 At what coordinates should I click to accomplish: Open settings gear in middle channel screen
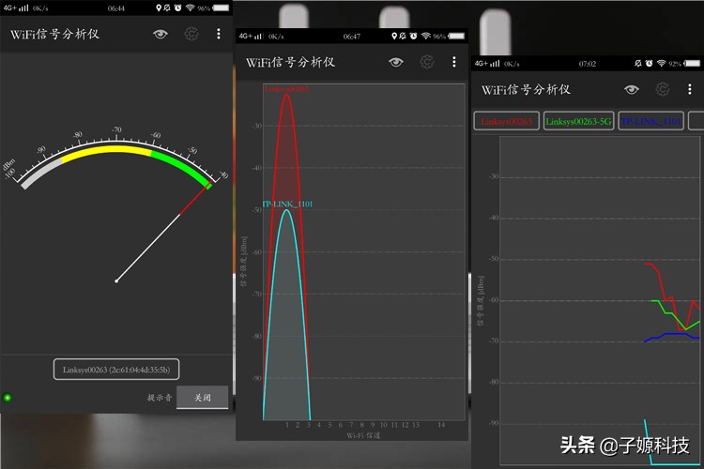(x=427, y=62)
